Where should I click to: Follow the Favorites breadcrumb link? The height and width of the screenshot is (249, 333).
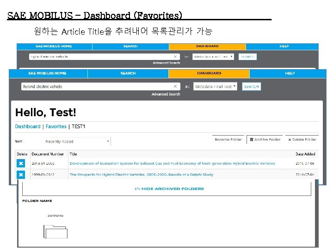(x=56, y=126)
